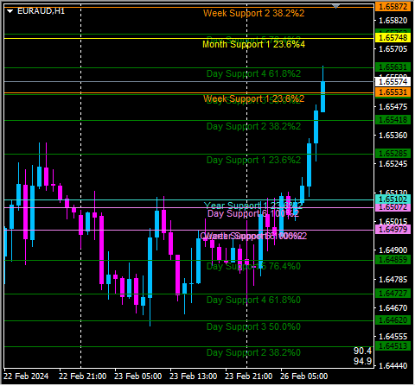Select the green 1.65631 price tag
Viewport: 415px width, 386px height.
tap(393, 67)
